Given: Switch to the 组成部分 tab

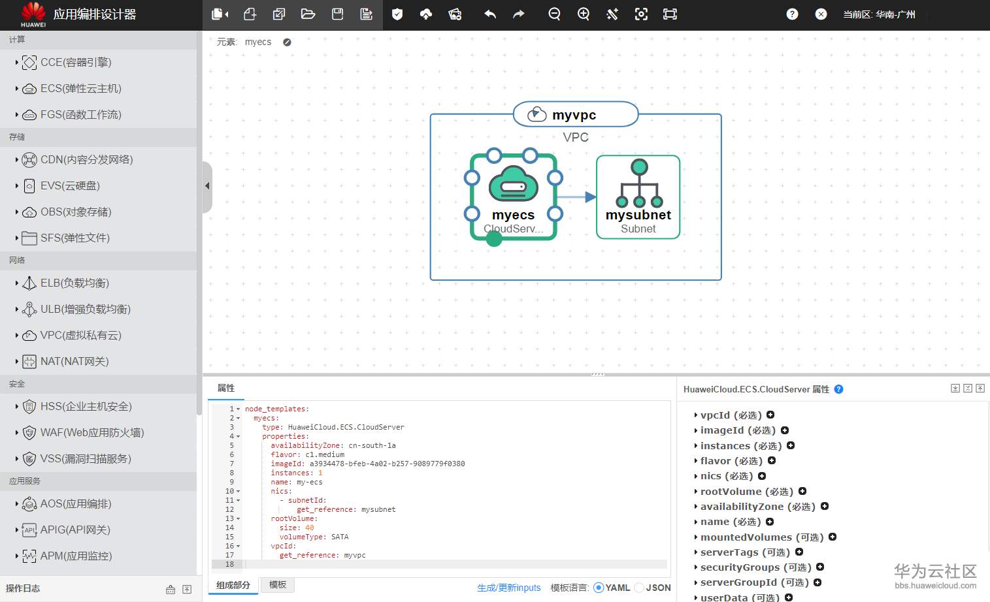Looking at the screenshot, I should [x=233, y=585].
